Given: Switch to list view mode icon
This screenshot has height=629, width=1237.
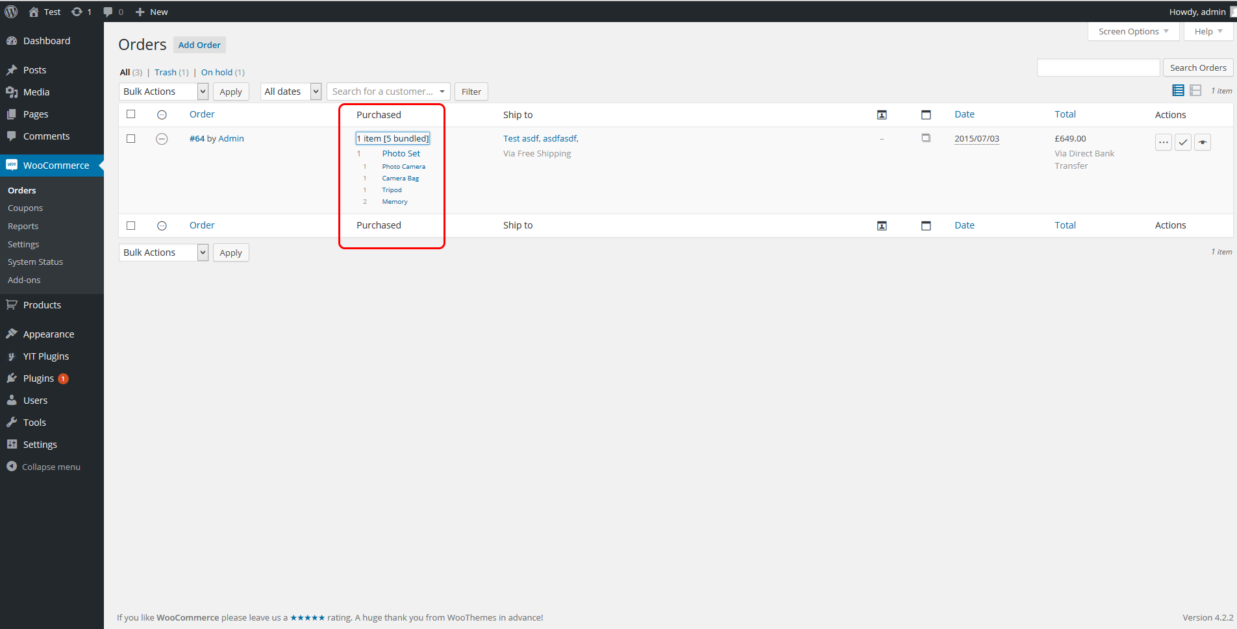Looking at the screenshot, I should click(x=1178, y=91).
